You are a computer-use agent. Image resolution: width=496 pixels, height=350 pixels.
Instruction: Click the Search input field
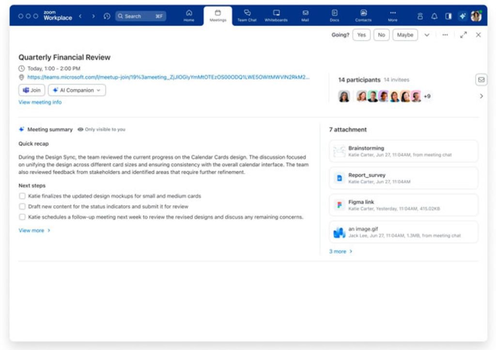(x=140, y=16)
